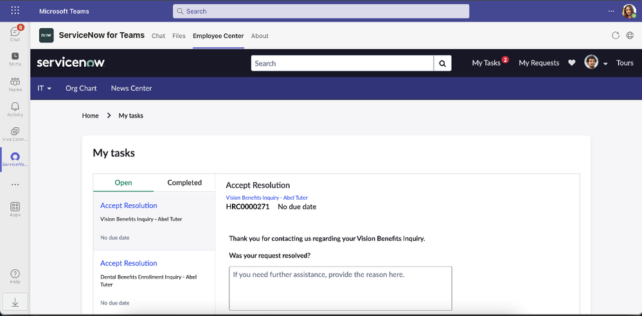This screenshot has height=316, width=642.
Task: Open the Teams profile avatar menu
Action: tap(629, 11)
